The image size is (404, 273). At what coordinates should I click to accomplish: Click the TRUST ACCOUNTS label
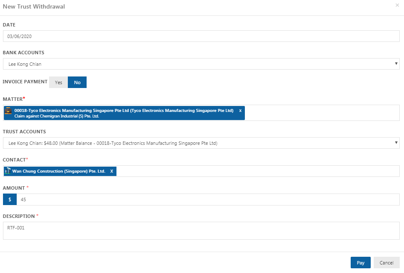click(x=24, y=132)
